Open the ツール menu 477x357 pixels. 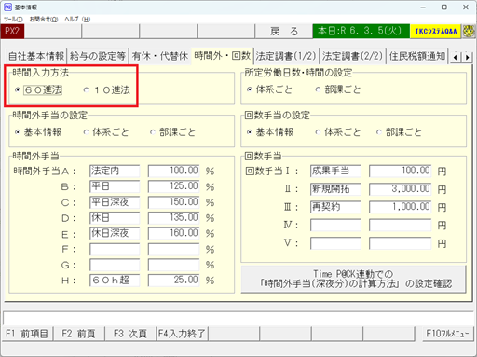pos(13,20)
